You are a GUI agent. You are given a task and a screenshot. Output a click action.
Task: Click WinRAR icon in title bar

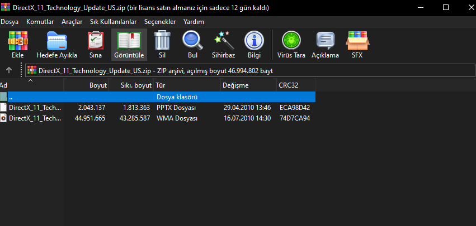[x=6, y=7]
